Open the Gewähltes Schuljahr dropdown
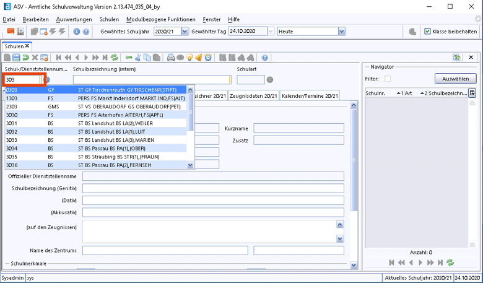483x283 pixels. tap(185, 32)
